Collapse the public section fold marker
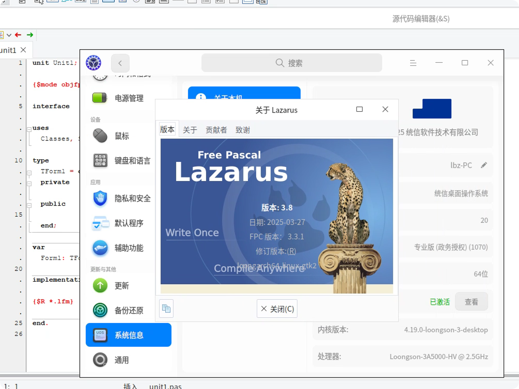 [x=29, y=206]
